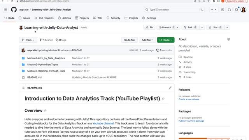Click the Unwatch button
Viewport: 249px width, 140px height.
(x=166, y=27)
